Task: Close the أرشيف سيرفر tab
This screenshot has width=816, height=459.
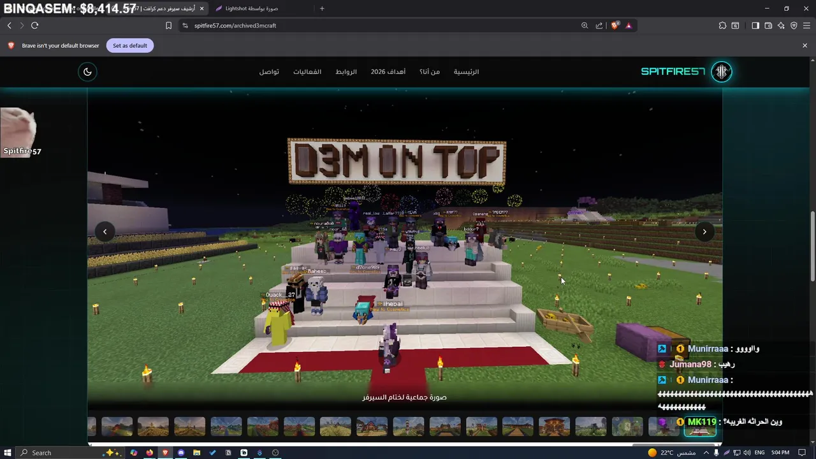Action: [x=201, y=8]
